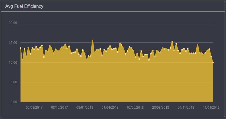Select the first data point at chart's left end
The width and height of the screenshot is (226, 119).
pyautogui.click(x=20, y=48)
